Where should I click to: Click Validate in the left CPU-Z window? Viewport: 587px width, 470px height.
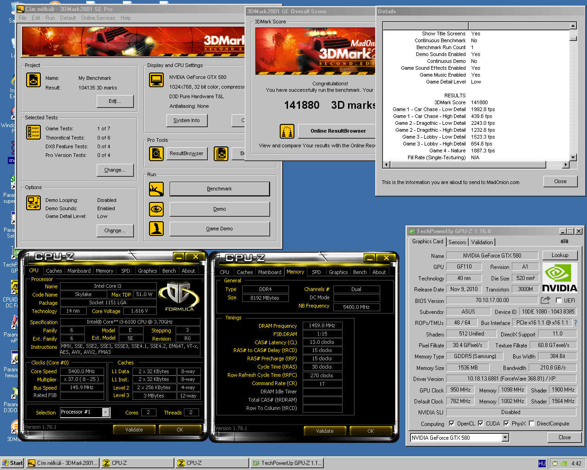pos(134,430)
